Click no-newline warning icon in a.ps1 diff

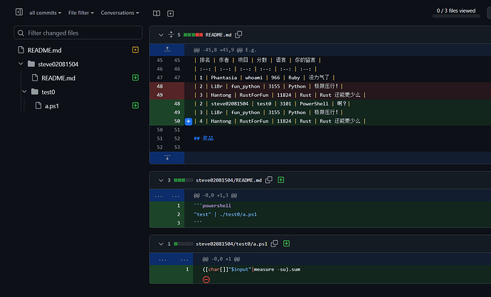click(206, 279)
